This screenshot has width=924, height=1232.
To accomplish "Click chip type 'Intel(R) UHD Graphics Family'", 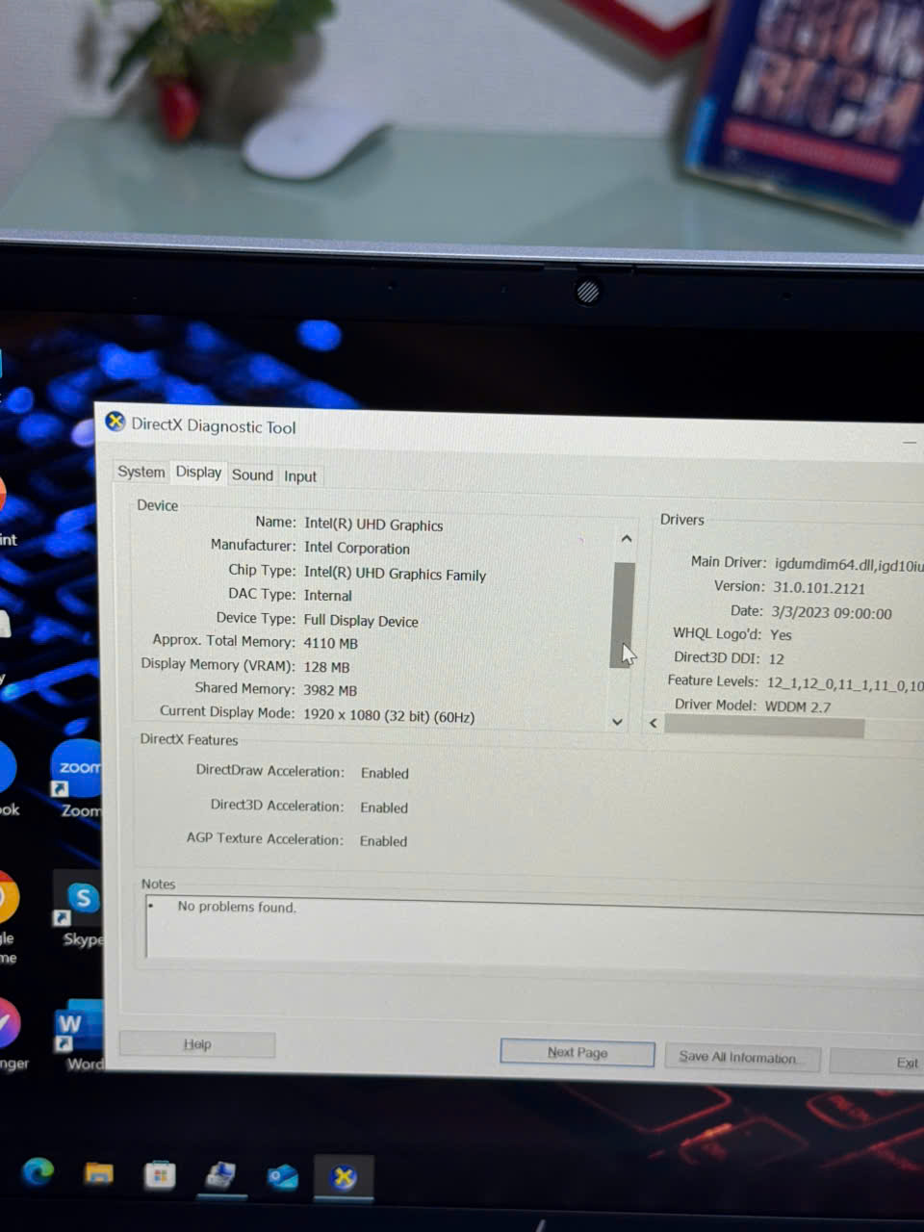I will [x=395, y=574].
